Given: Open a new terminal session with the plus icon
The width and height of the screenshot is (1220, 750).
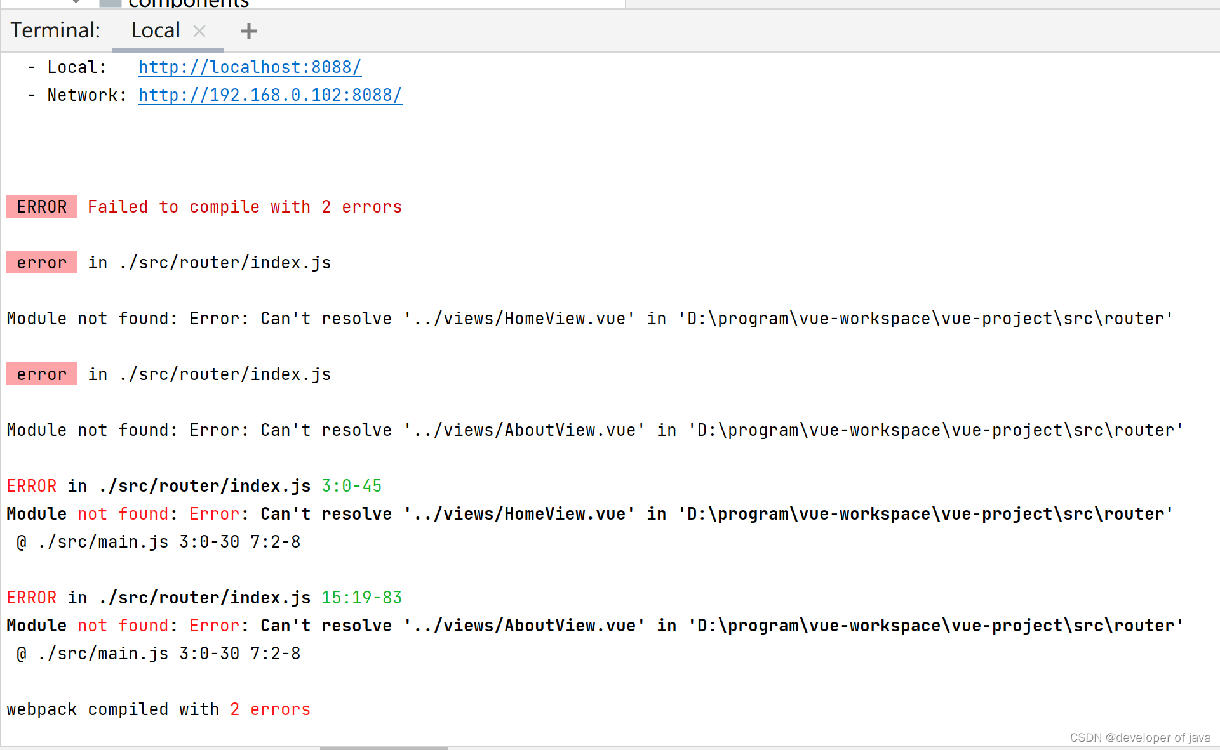Looking at the screenshot, I should click(x=248, y=31).
